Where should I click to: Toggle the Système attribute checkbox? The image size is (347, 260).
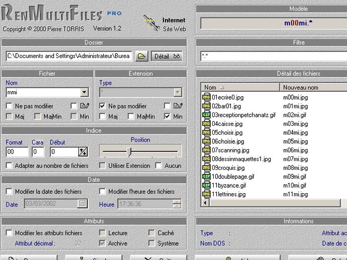tap(152, 243)
